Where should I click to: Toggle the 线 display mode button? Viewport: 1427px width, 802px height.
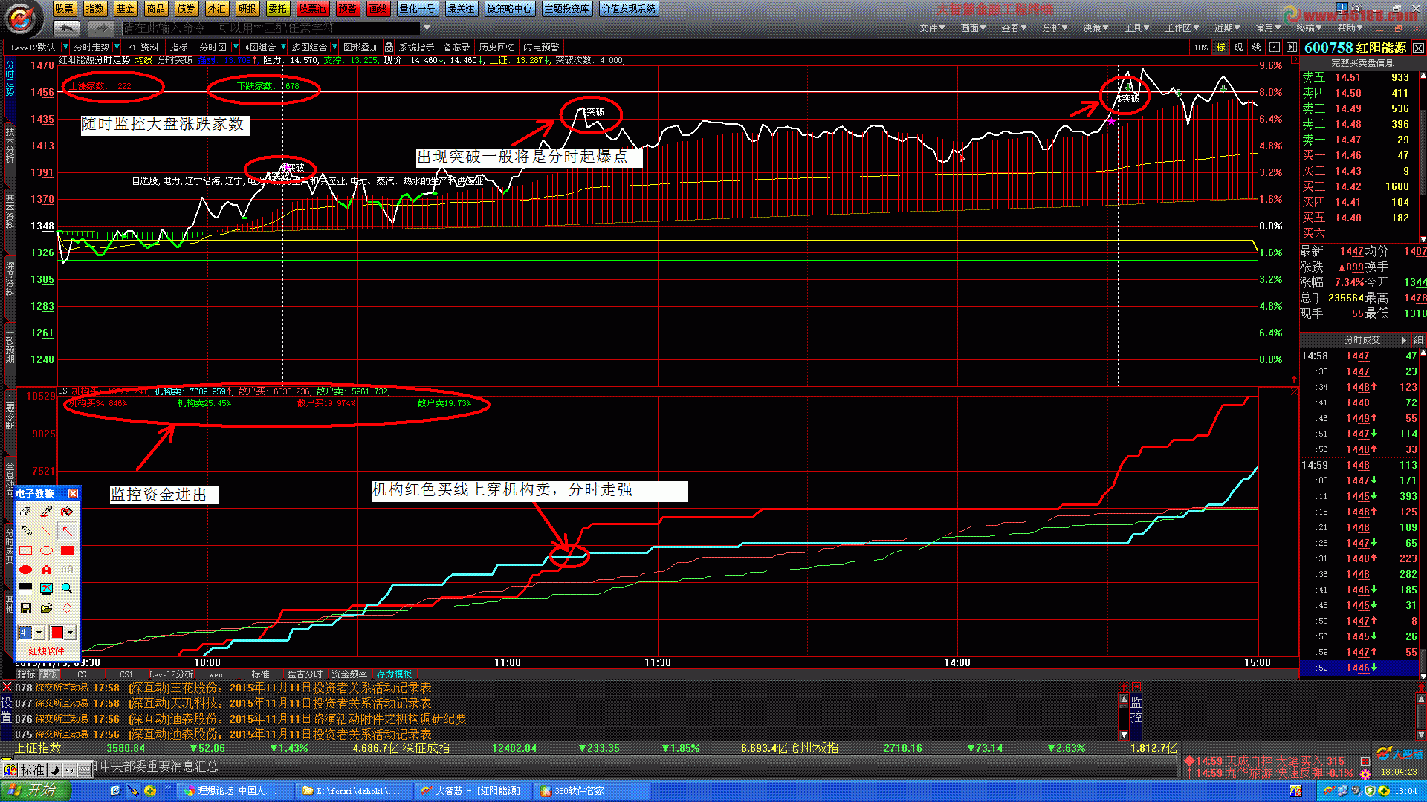1256,47
